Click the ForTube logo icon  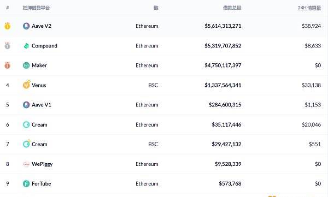(x=26, y=184)
